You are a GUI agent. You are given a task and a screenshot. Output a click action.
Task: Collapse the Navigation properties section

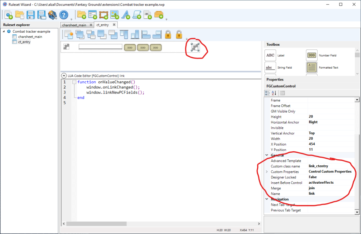[267, 199]
